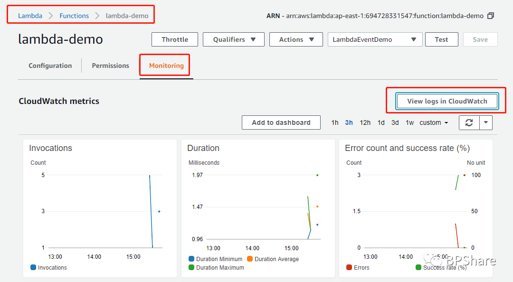
Task: Expand the LambdaEventDemo test event selector
Action: pyautogui.click(x=375, y=39)
